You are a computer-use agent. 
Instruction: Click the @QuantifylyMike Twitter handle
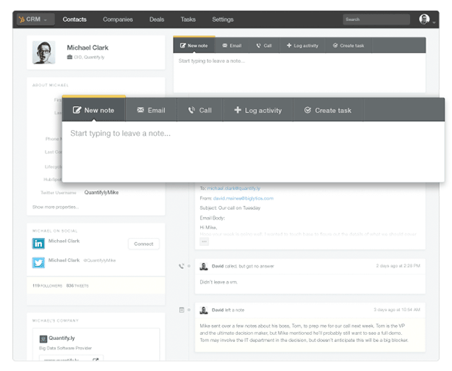(100, 260)
